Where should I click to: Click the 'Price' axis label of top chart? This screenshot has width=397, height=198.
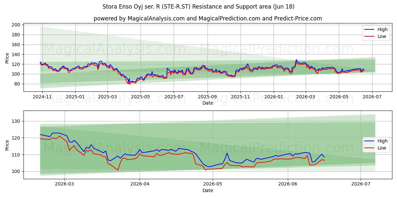[x=7, y=57]
